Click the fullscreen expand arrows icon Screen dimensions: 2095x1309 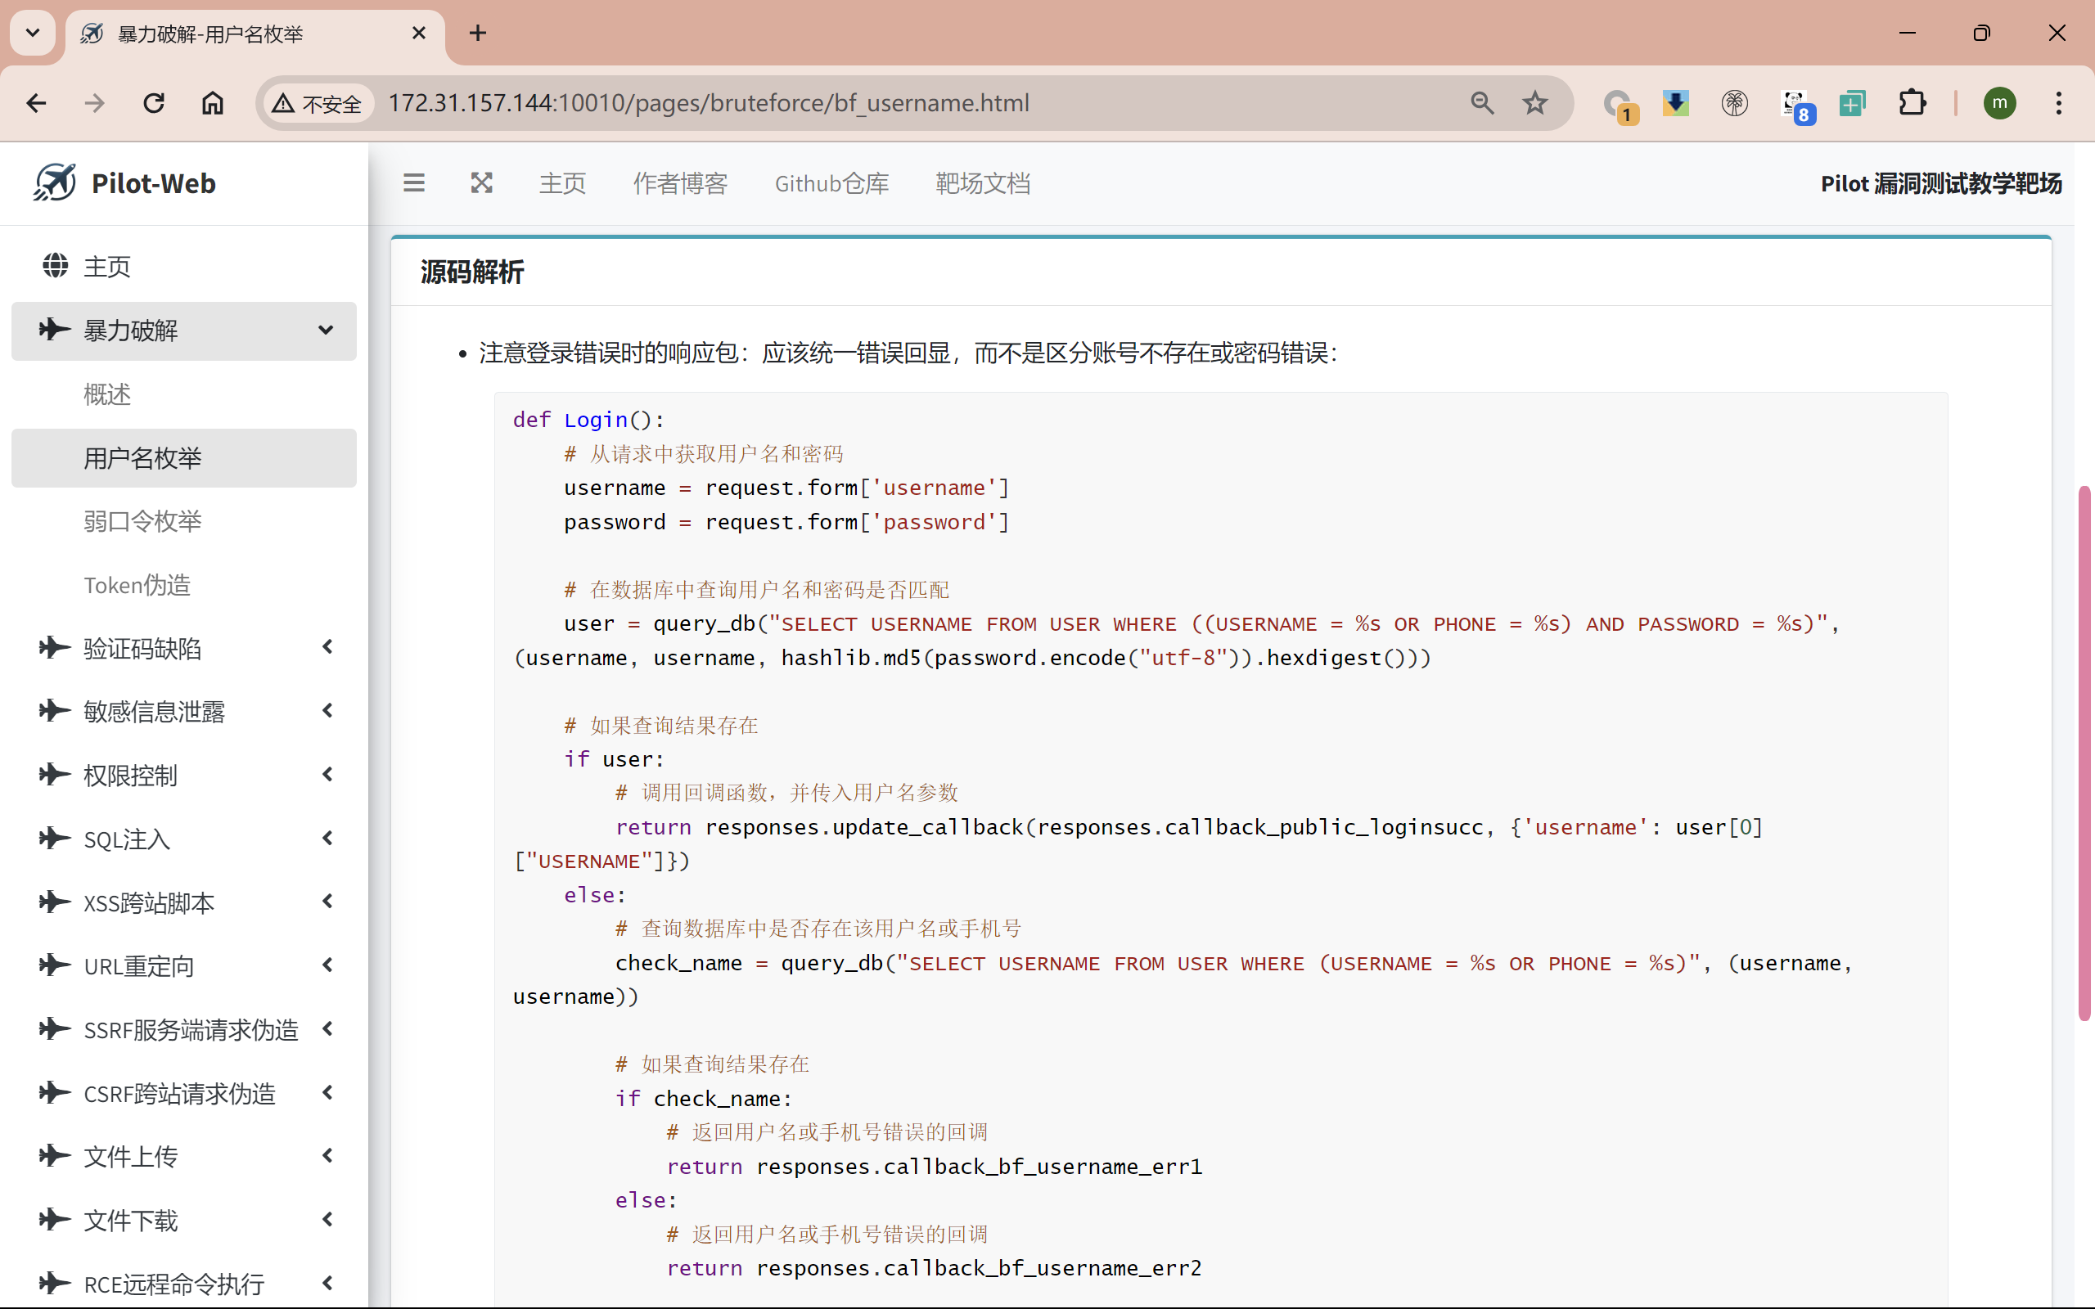481,183
